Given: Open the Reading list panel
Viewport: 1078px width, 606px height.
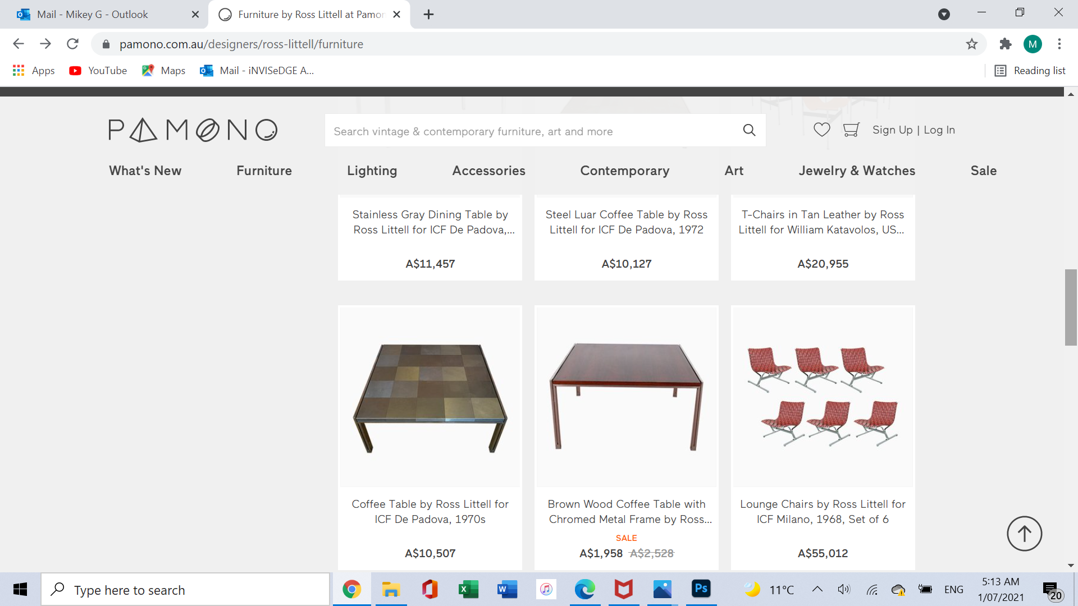Looking at the screenshot, I should [x=1030, y=71].
